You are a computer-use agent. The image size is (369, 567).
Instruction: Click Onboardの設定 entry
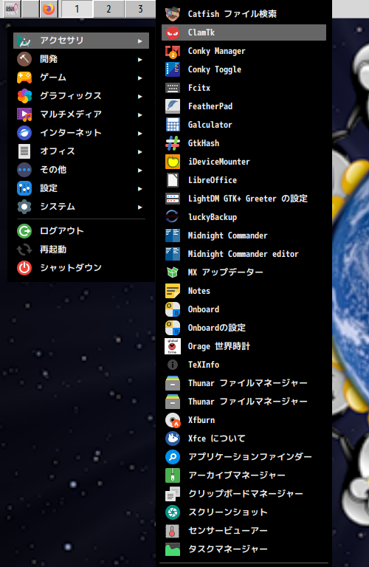coord(244,328)
